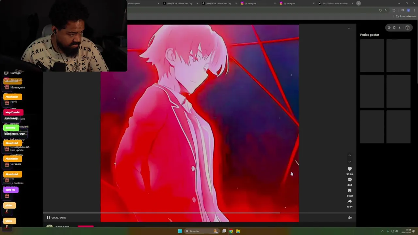
Task: Open the first Podes gostar thumbnail
Action: pyautogui.click(x=372, y=55)
